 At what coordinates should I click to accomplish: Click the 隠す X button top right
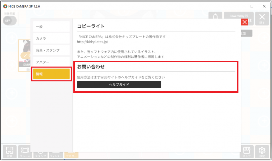[x=262, y=19]
